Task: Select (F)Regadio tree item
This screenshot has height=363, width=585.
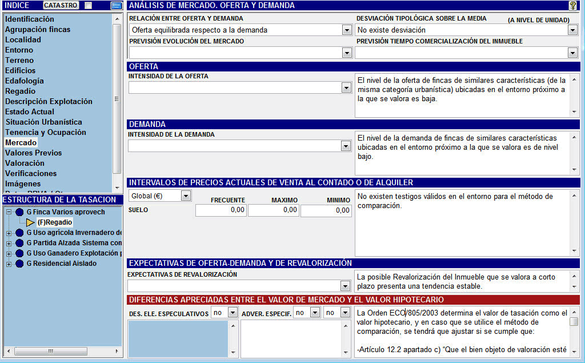Action: click(x=55, y=222)
